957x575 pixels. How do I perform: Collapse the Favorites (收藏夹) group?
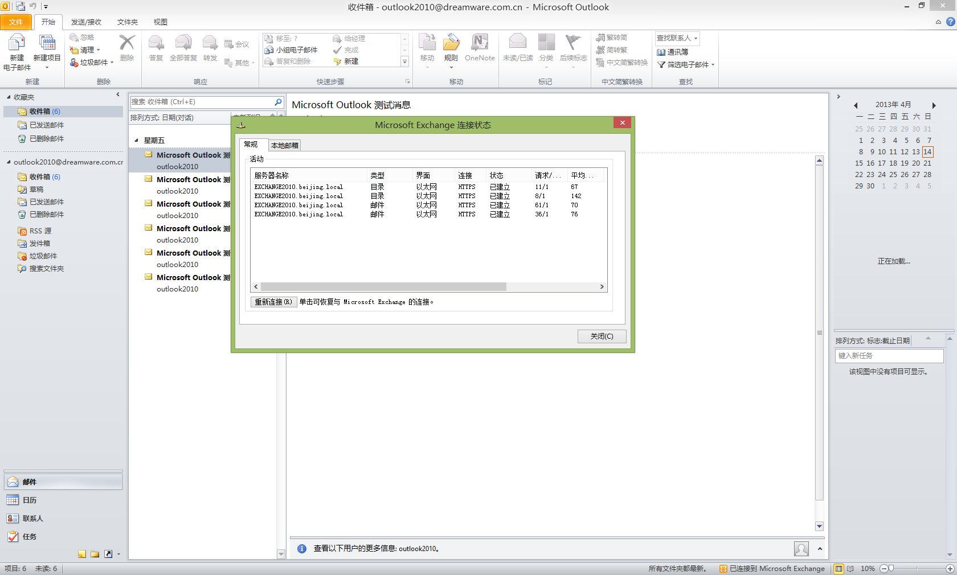point(9,97)
